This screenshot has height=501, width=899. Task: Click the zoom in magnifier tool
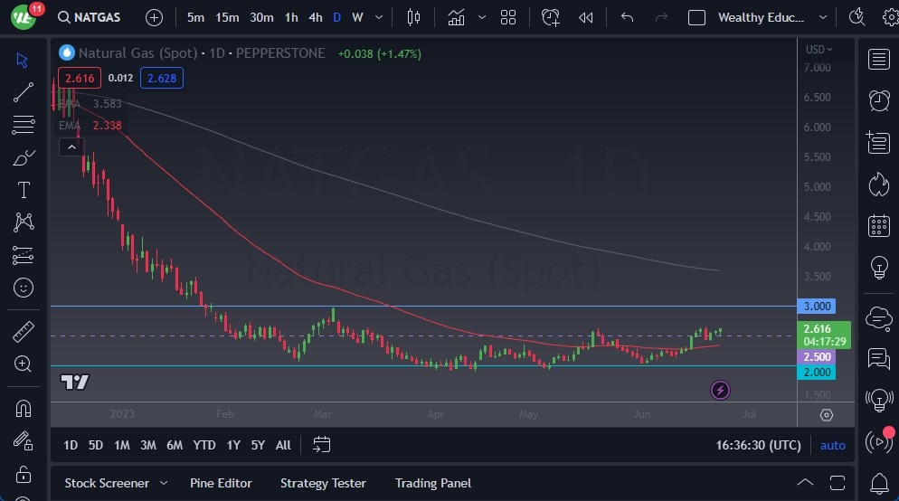click(24, 364)
